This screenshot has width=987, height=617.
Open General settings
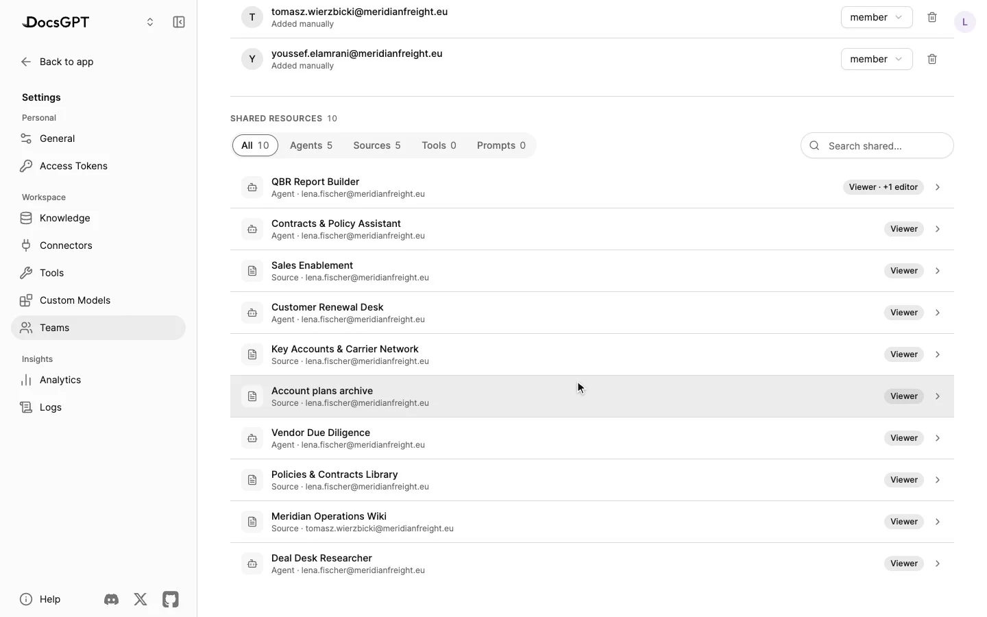point(98,138)
